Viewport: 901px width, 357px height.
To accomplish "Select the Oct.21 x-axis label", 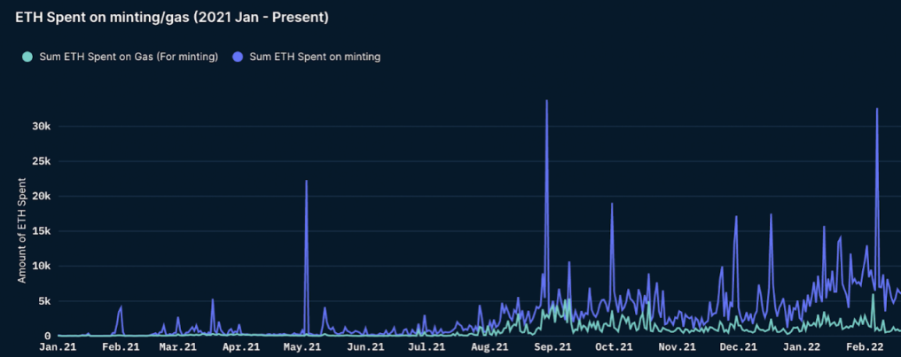I will tap(612, 348).
